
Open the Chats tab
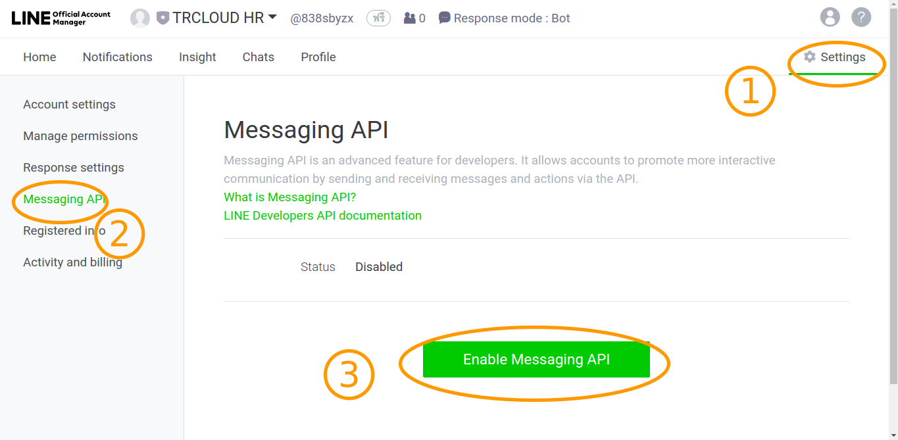(259, 57)
